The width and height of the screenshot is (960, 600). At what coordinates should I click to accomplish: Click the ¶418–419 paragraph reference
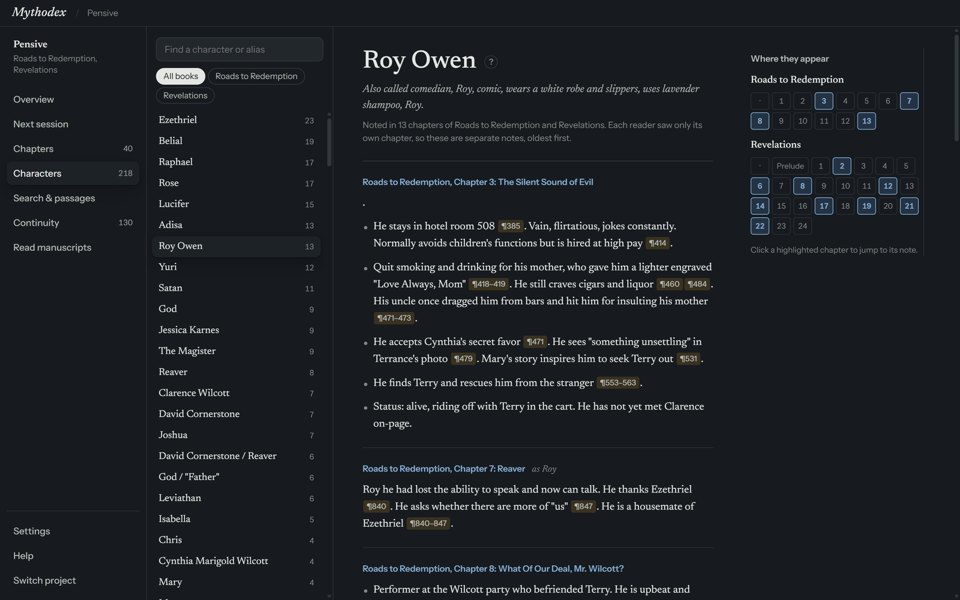pos(488,284)
